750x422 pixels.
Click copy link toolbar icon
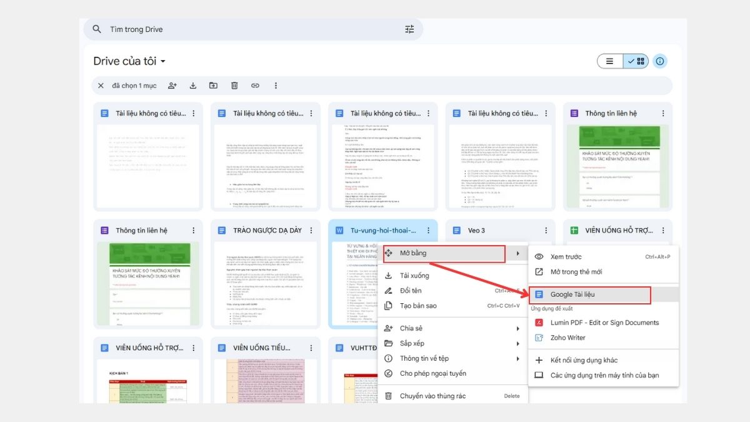point(255,86)
